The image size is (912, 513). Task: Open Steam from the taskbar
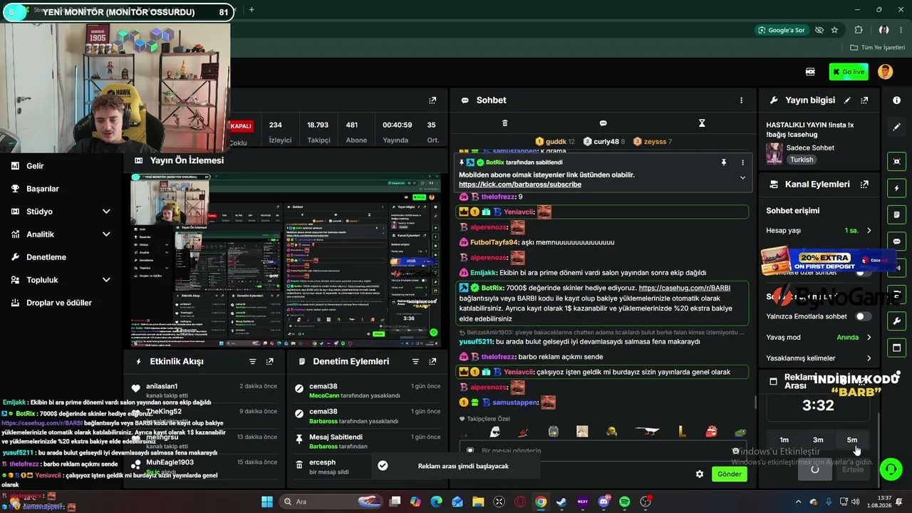point(561,502)
